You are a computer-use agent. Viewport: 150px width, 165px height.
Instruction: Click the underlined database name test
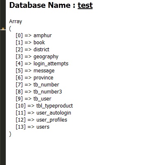point(85,5)
